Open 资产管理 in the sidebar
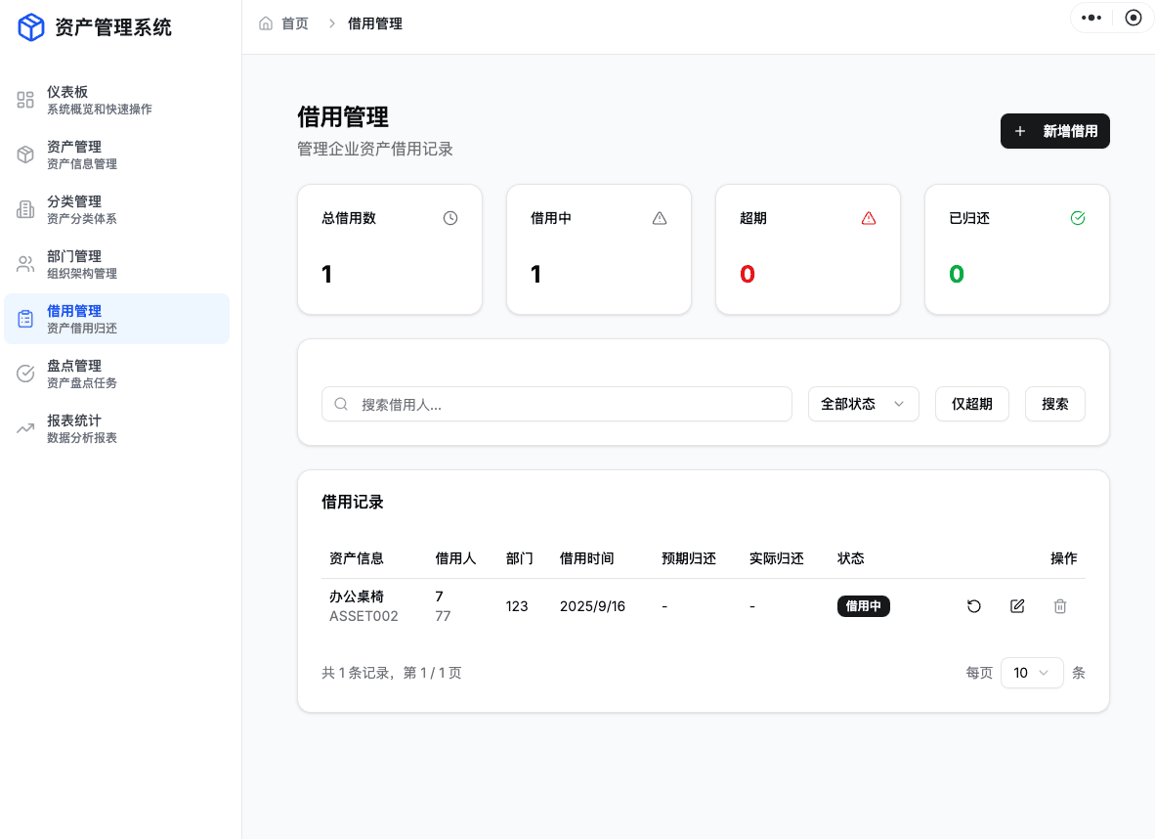This screenshot has width=1155, height=839. 116,155
